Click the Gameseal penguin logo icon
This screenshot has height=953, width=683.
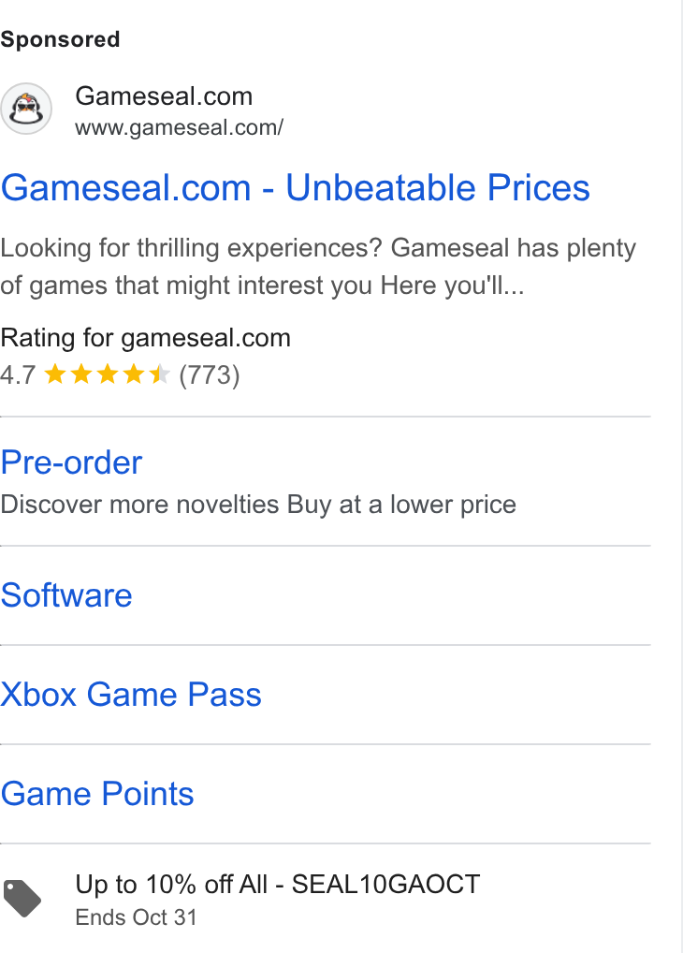26,109
